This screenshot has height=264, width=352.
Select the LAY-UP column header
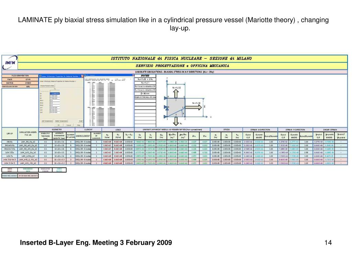pos(10,134)
